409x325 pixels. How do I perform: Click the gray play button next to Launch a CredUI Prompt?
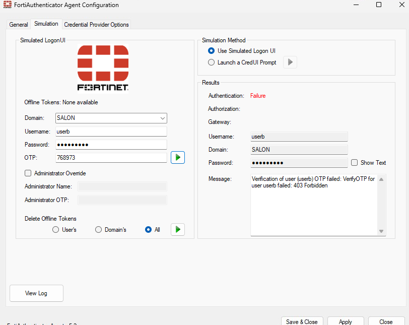click(290, 62)
